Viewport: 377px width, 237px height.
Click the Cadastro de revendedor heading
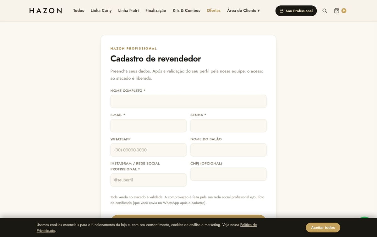[156, 59]
